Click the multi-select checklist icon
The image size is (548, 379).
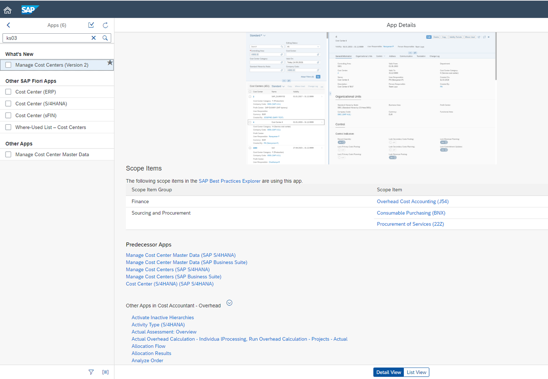[x=91, y=25]
